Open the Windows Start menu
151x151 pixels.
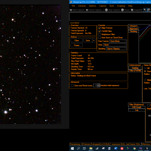(x=72, y=148)
